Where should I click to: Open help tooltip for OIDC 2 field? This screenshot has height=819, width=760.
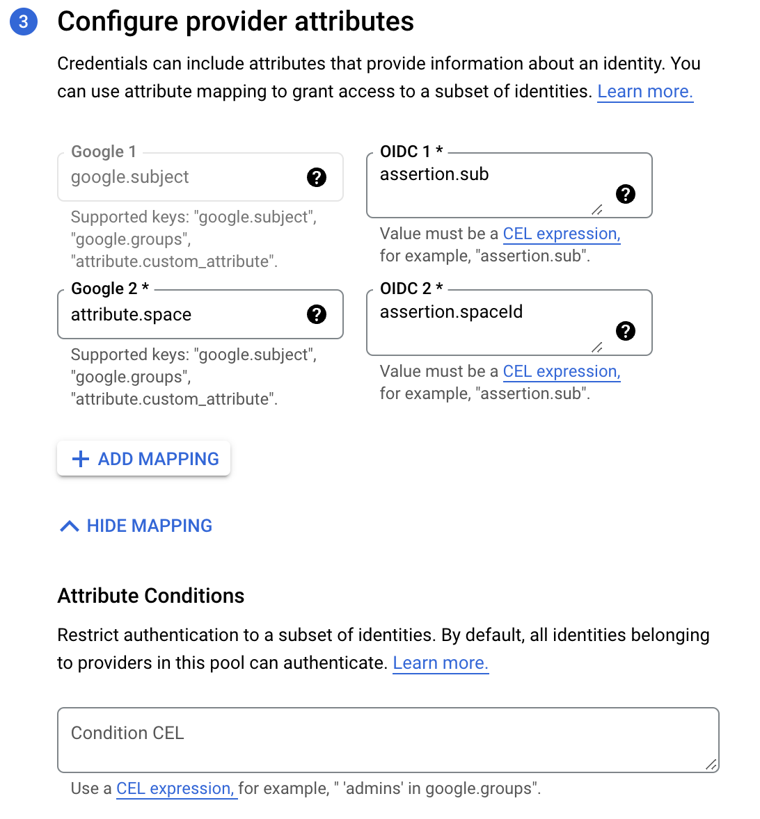625,332
